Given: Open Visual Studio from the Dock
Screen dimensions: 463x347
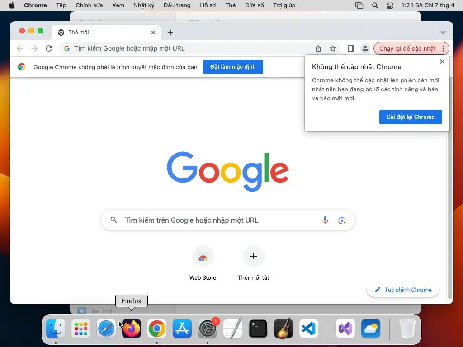Looking at the screenshot, I should point(345,328).
